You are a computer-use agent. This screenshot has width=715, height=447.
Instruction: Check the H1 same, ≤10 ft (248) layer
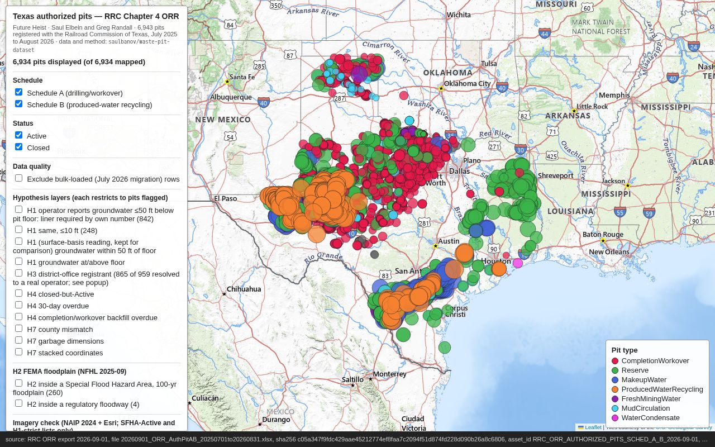point(19,229)
